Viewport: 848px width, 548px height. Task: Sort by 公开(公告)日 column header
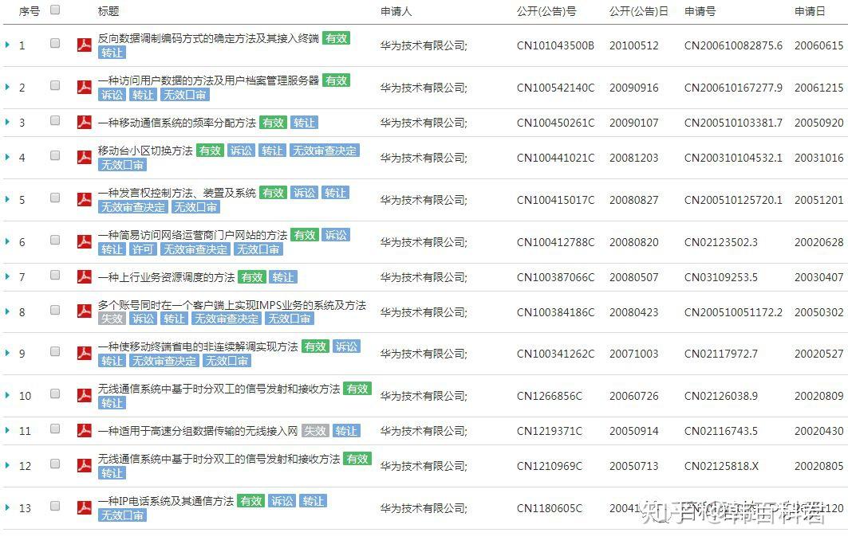[639, 11]
